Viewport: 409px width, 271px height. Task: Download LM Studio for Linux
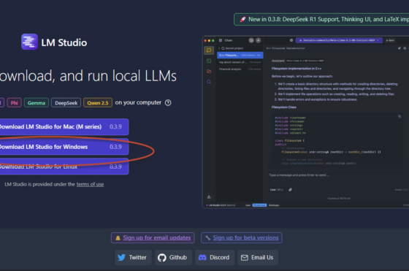pos(64,167)
